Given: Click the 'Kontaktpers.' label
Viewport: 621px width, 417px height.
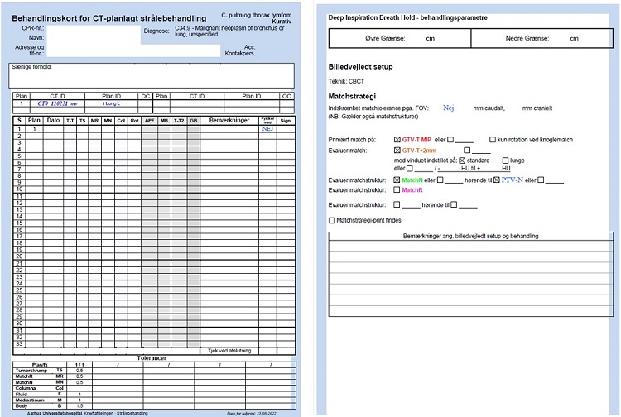Looking at the screenshot, I should pos(240,54).
